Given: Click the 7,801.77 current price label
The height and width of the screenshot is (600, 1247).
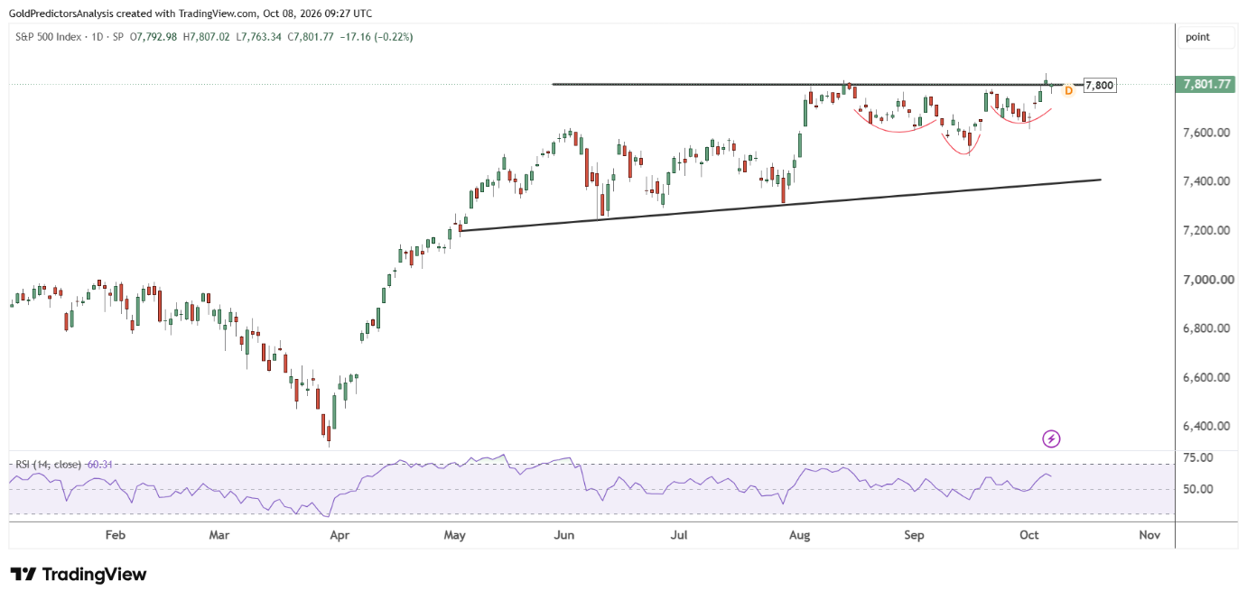Looking at the screenshot, I should click(1207, 85).
